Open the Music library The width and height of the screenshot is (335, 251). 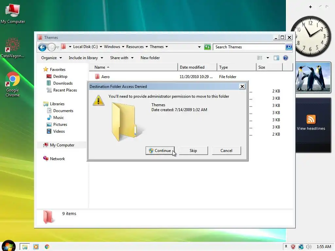pyautogui.click(x=55, y=118)
